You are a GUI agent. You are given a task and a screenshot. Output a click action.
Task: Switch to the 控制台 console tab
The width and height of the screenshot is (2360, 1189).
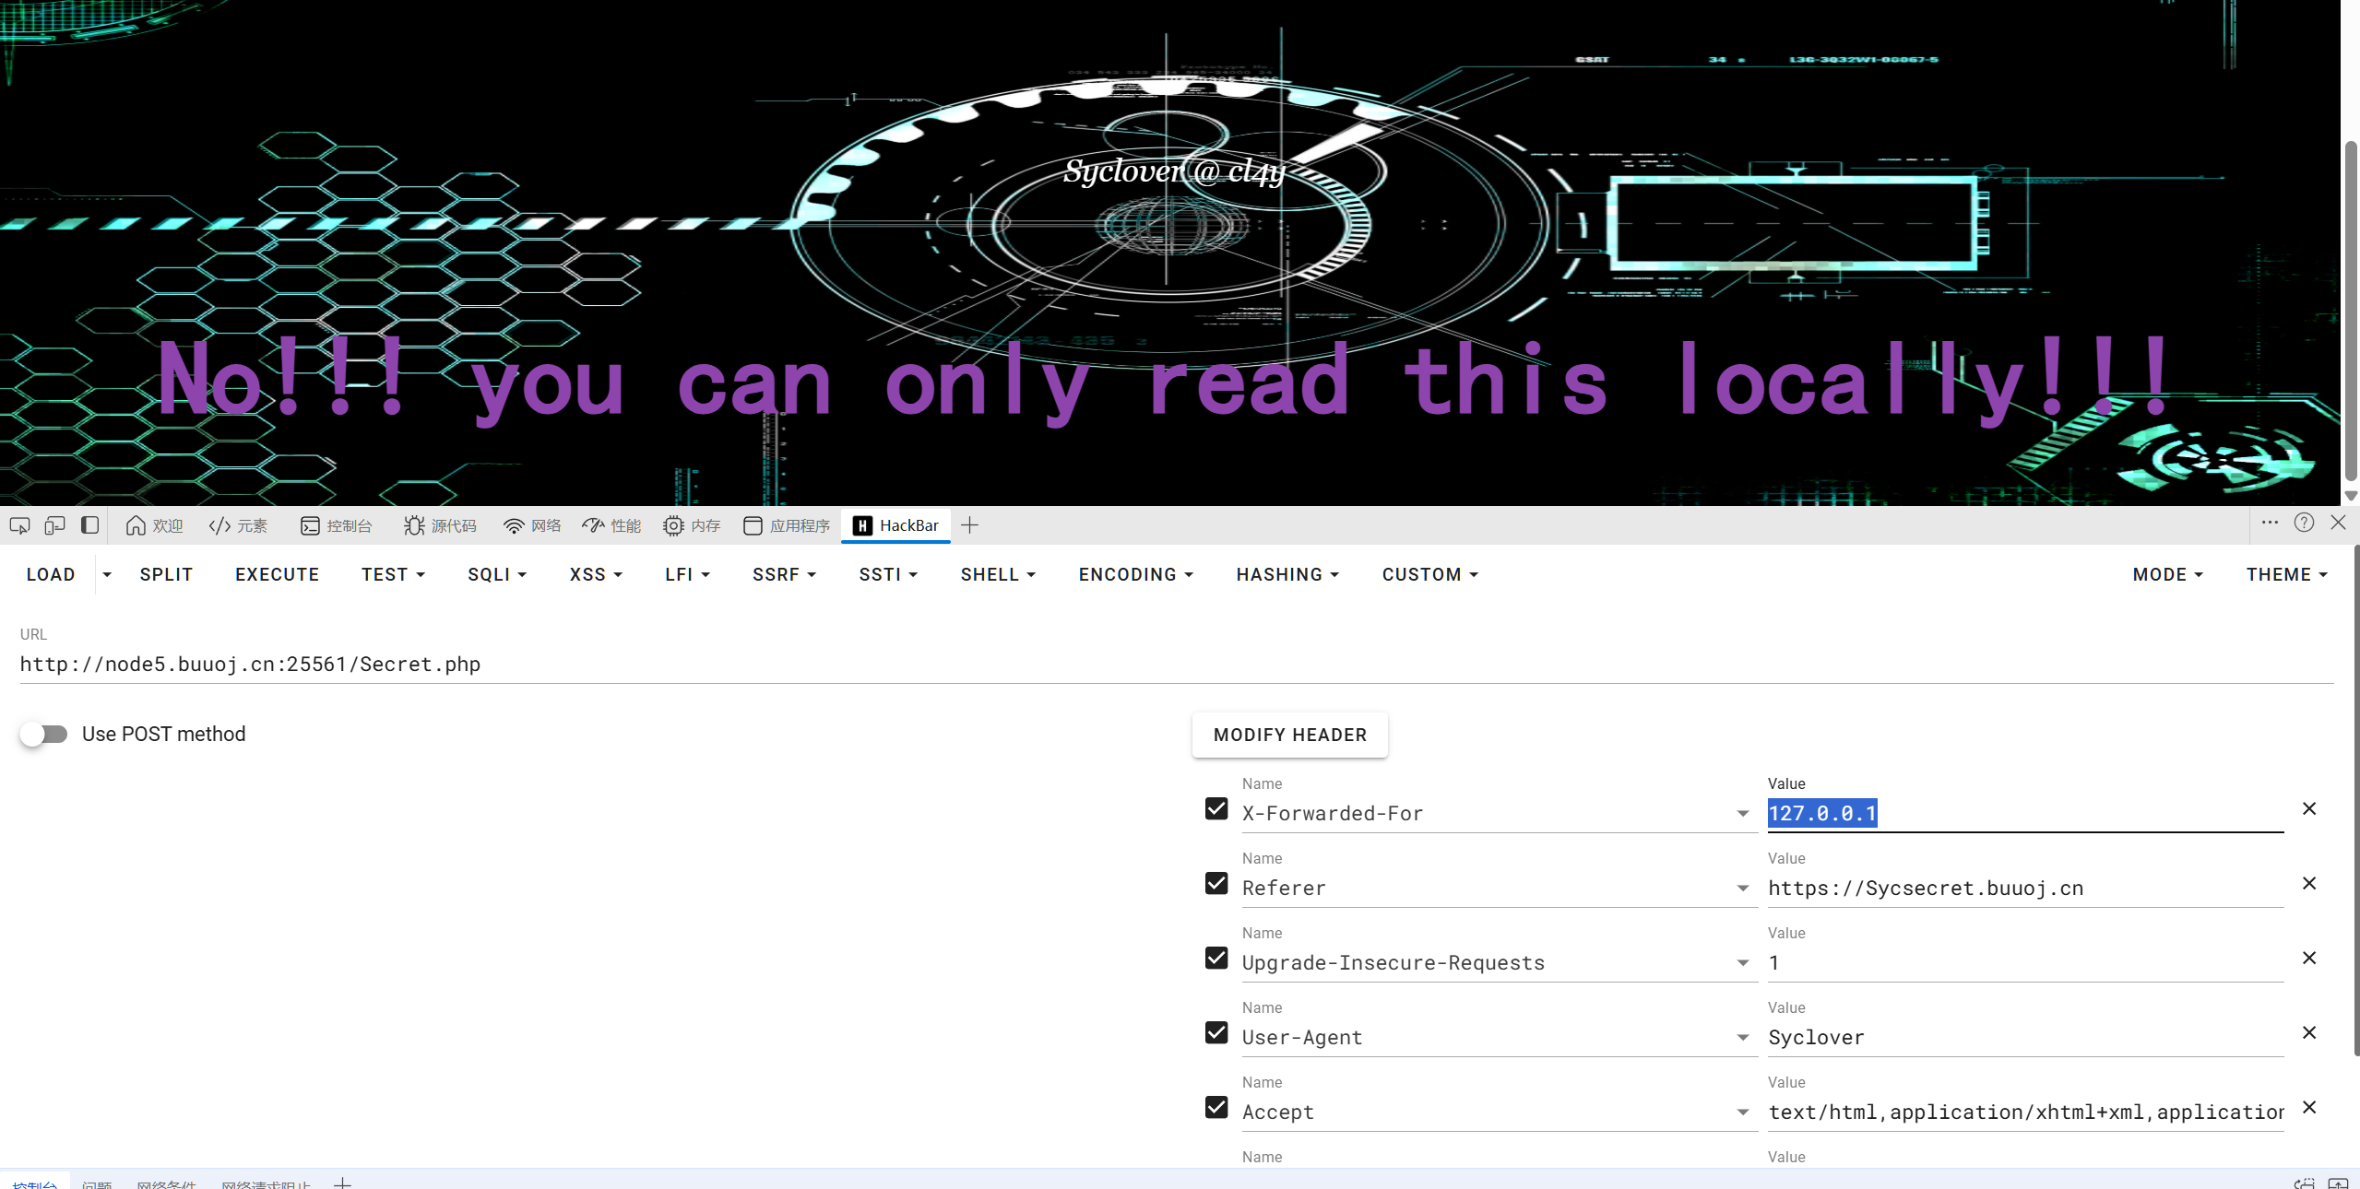(337, 525)
